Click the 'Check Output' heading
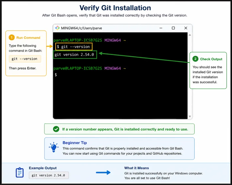The image size is (232, 185). [x=211, y=59]
